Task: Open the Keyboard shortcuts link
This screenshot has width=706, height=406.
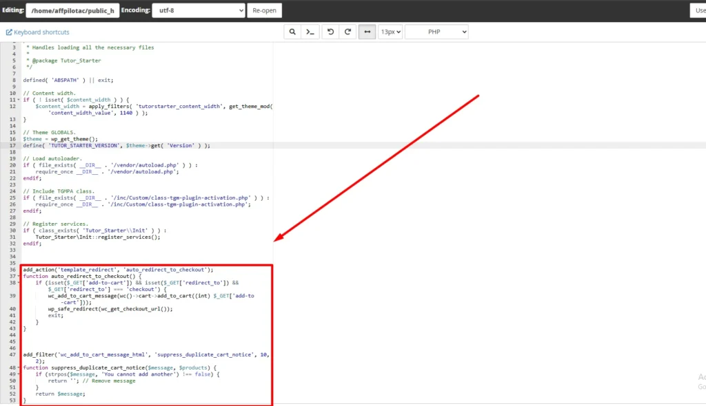Action: (x=41, y=32)
